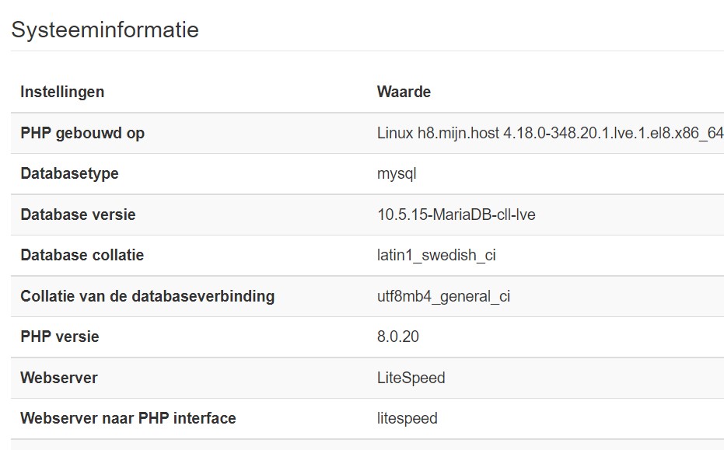Click the empty area of Databasetype row

[x=577, y=174]
